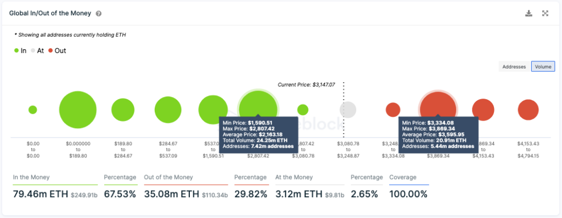This screenshot has height=218, width=562.
Task: Click the Out of the Money heading
Action: (x=168, y=177)
